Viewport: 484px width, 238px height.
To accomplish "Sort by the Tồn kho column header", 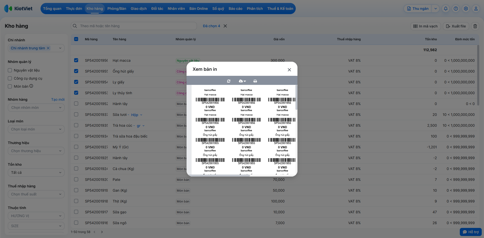I will (431, 39).
